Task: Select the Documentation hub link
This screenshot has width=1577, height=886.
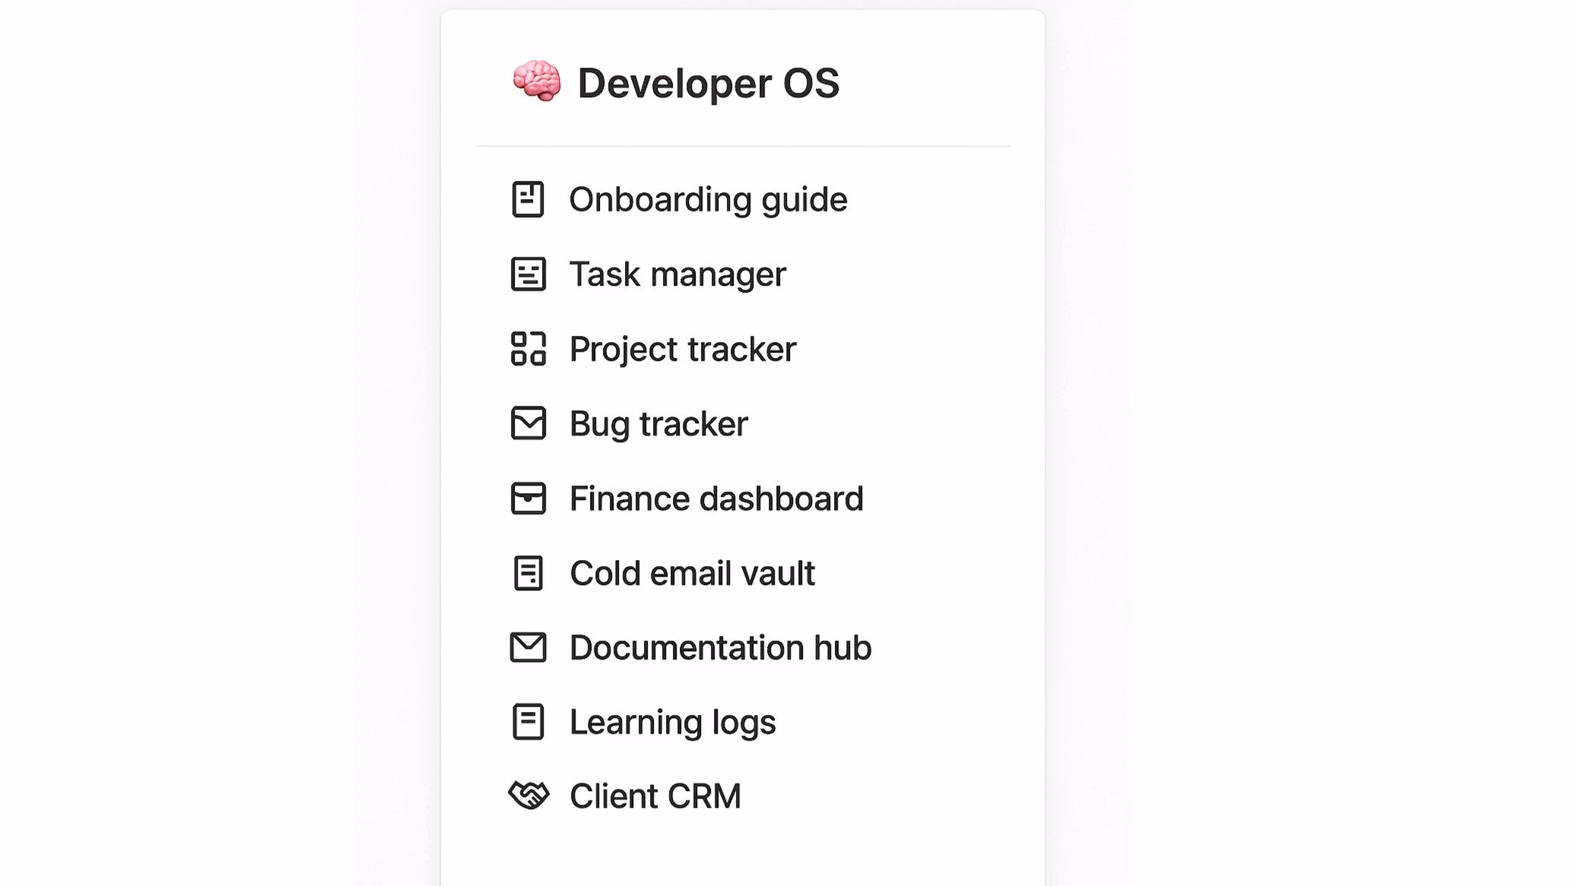Action: pyautogui.click(x=720, y=648)
